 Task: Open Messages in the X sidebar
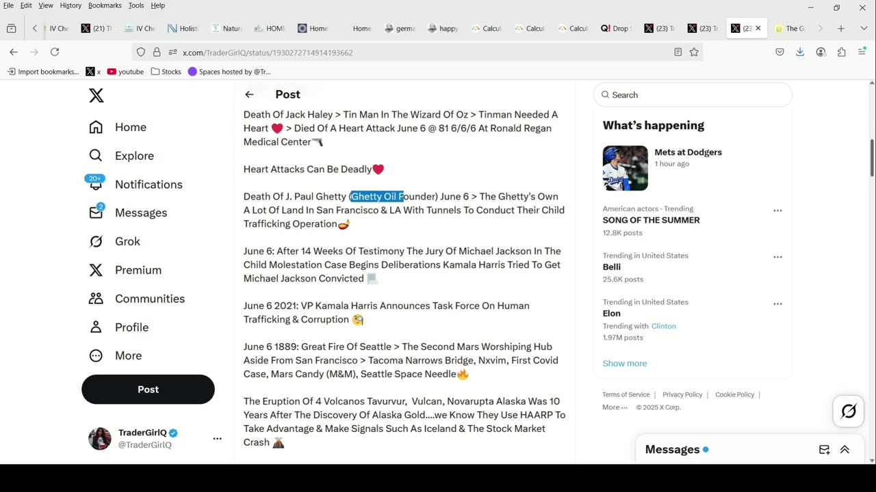128,213
